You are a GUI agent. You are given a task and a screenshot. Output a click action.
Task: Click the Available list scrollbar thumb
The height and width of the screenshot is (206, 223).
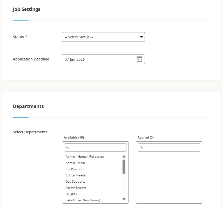tap(124, 167)
